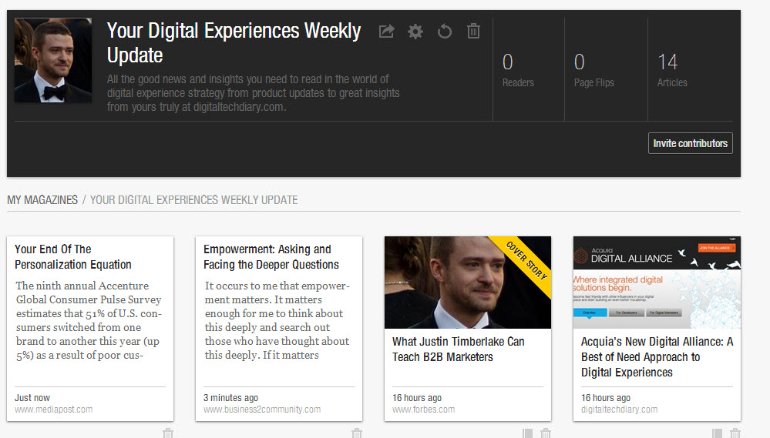This screenshot has width=770, height=438.
Task: Click the Accenture survey excerpt text
Action: 89,320
